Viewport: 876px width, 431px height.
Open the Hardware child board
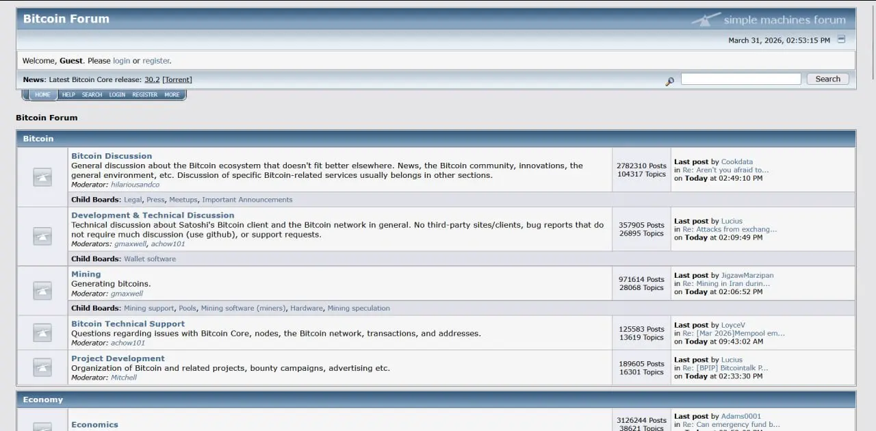click(307, 309)
